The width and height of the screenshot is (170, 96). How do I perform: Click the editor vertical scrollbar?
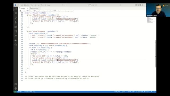click(x=156, y=54)
